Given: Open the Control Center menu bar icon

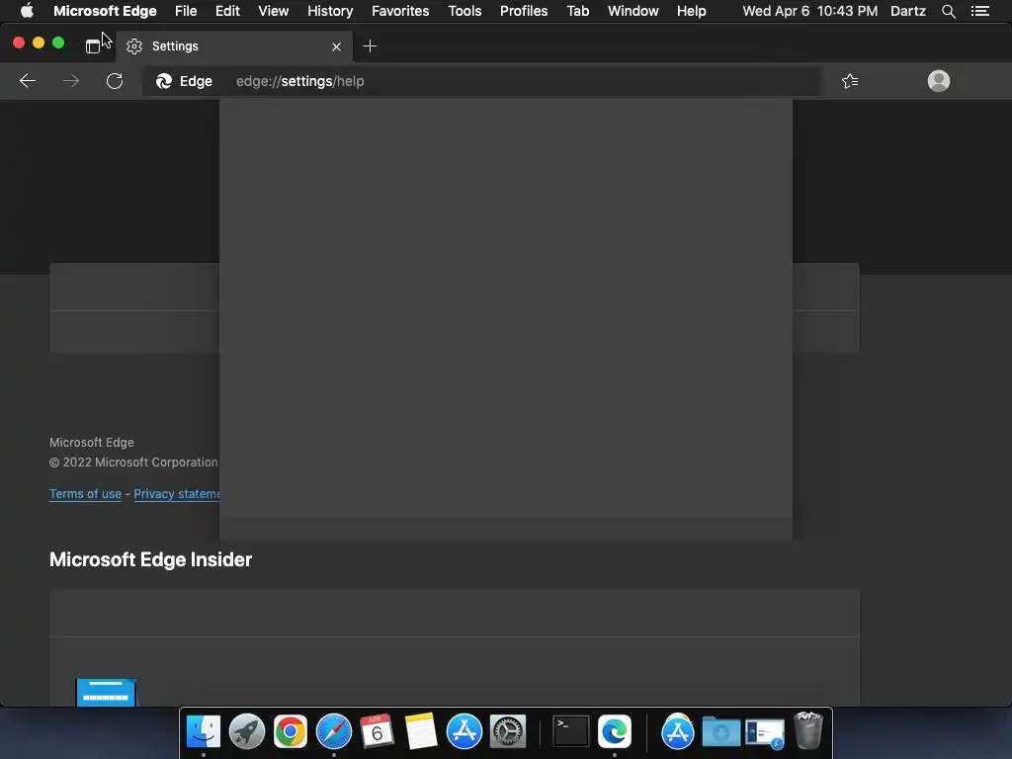Looking at the screenshot, I should pos(980,11).
